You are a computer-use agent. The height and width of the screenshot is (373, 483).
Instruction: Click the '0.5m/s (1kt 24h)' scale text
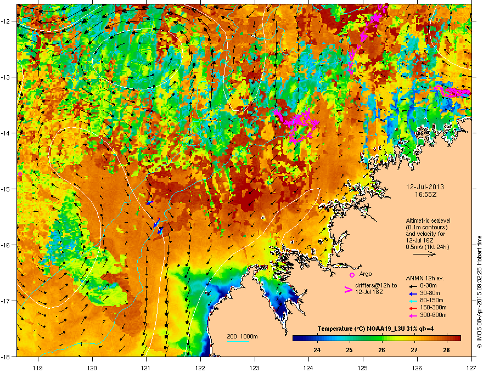tap(427, 247)
